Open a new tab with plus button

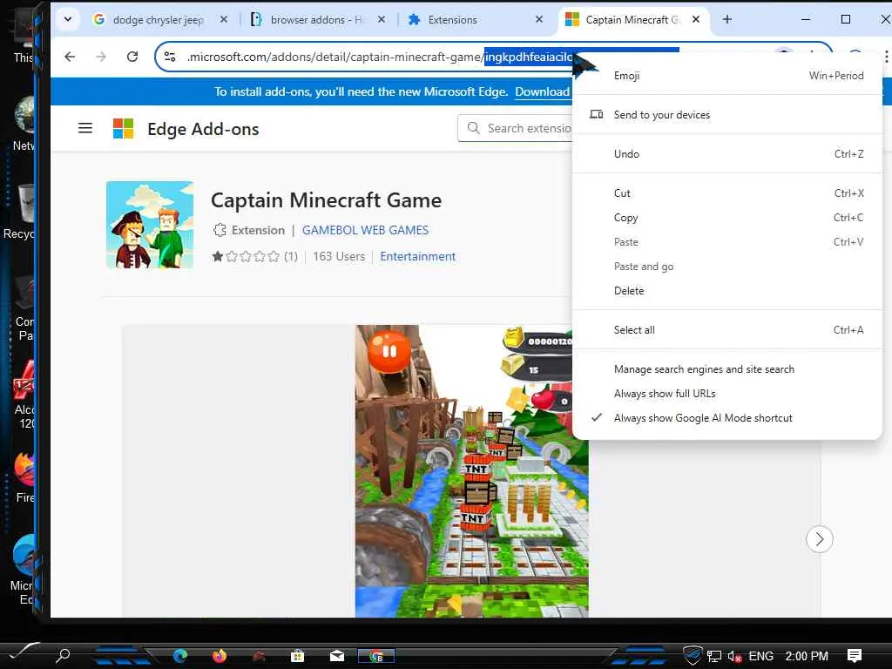(x=727, y=19)
